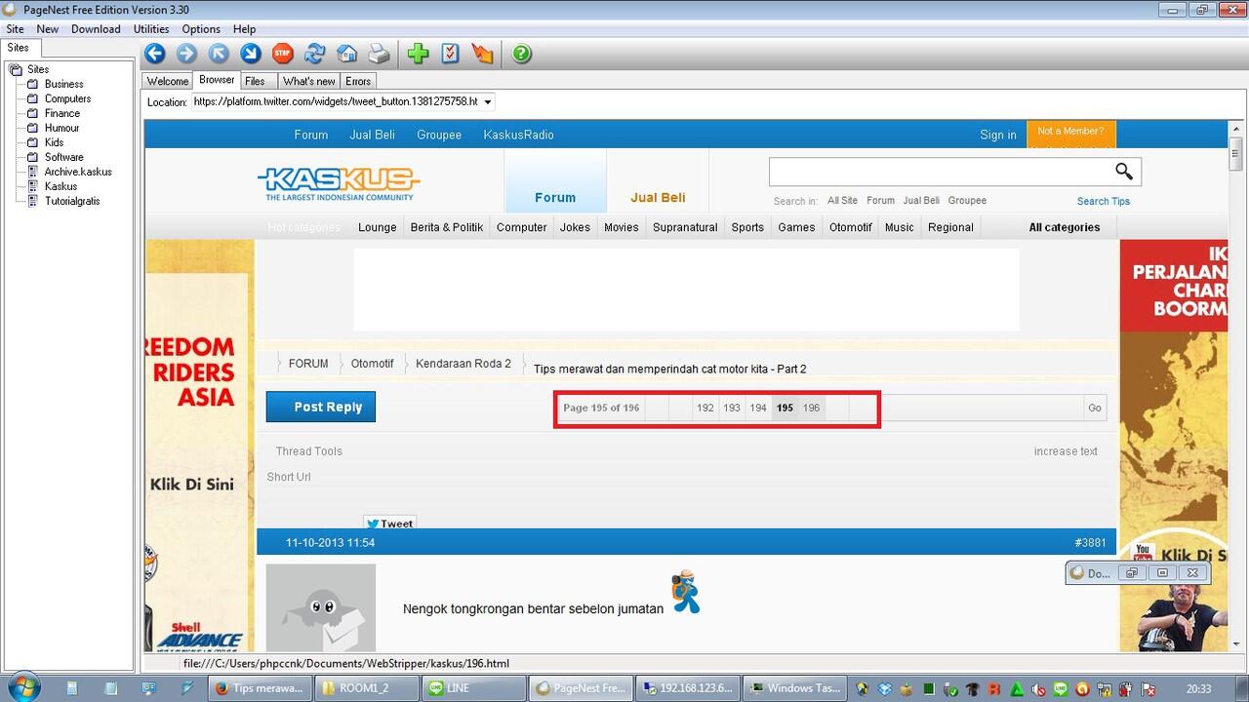Select Archive.kaskus in the Sites tree
This screenshot has height=702, width=1249.
coord(78,172)
